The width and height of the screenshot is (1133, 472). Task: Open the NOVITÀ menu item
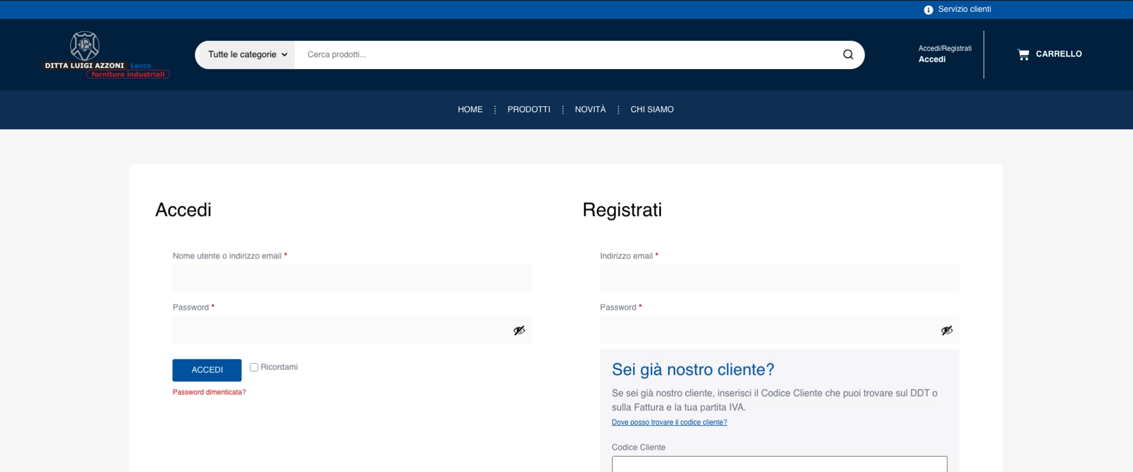click(x=590, y=109)
